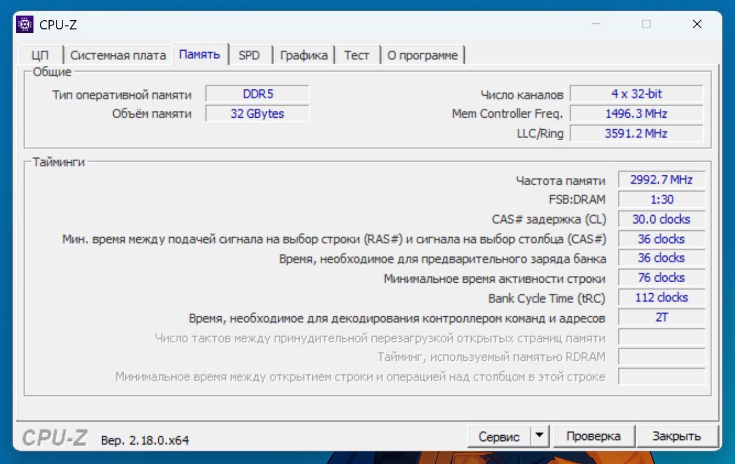Image resolution: width=735 pixels, height=464 pixels.
Task: Click the DDR5 memory type field
Action: 258,94
